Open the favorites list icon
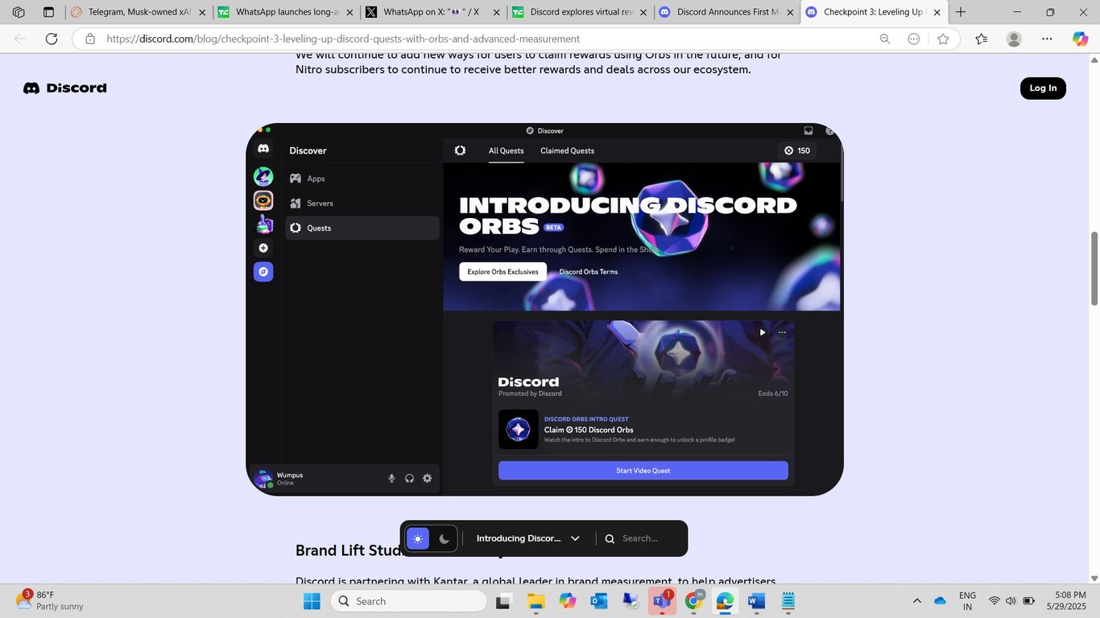1100x618 pixels. point(981,39)
